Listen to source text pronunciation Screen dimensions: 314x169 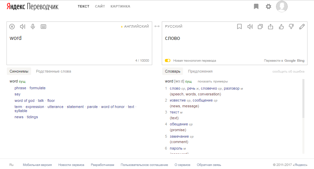[x=23, y=27]
